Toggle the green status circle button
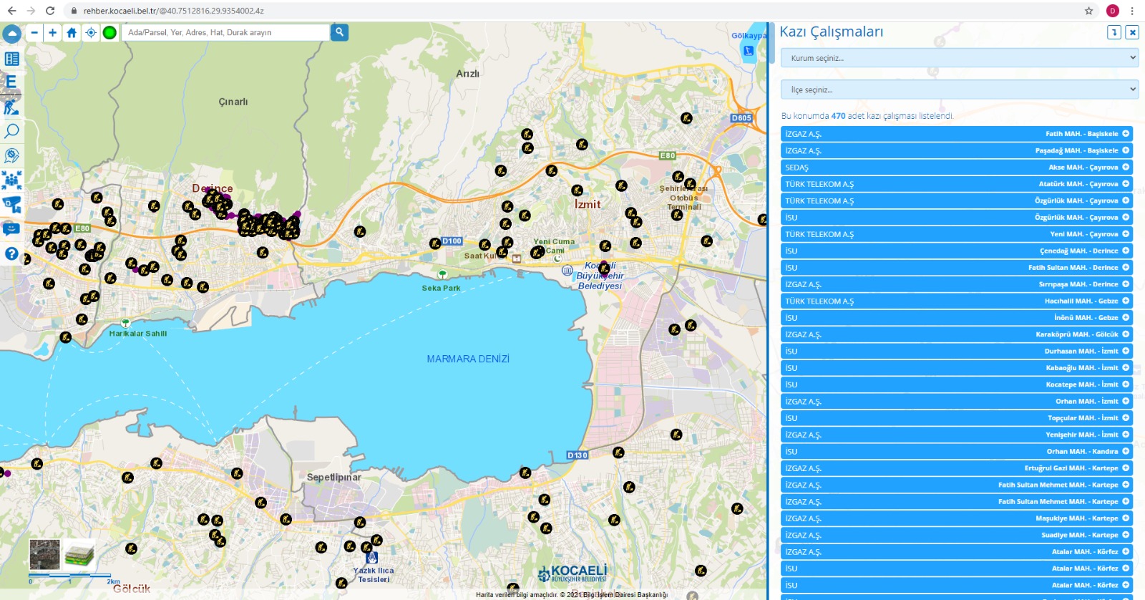Image resolution: width=1145 pixels, height=600 pixels. click(109, 32)
